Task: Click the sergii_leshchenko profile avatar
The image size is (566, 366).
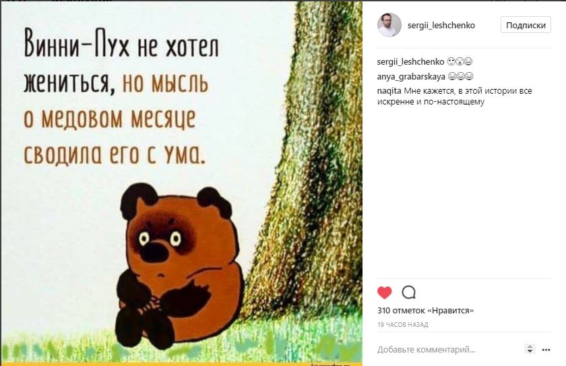Action: pos(389,25)
